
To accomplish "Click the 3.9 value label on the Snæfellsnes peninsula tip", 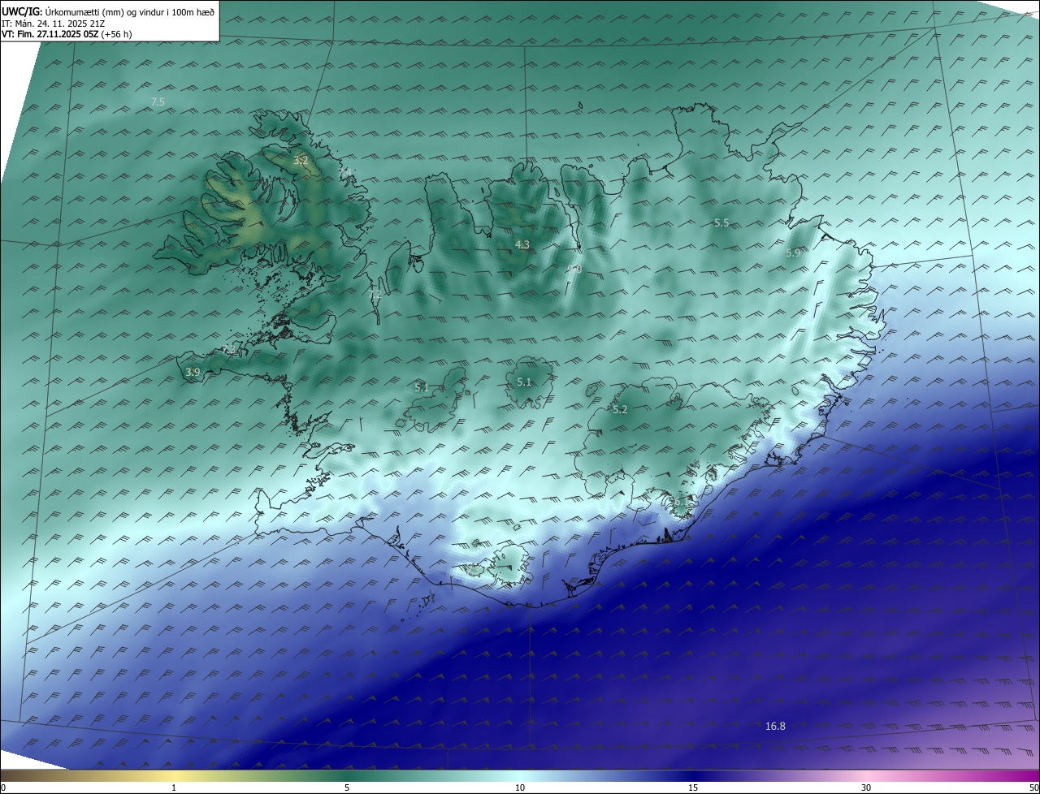I will (x=193, y=372).
